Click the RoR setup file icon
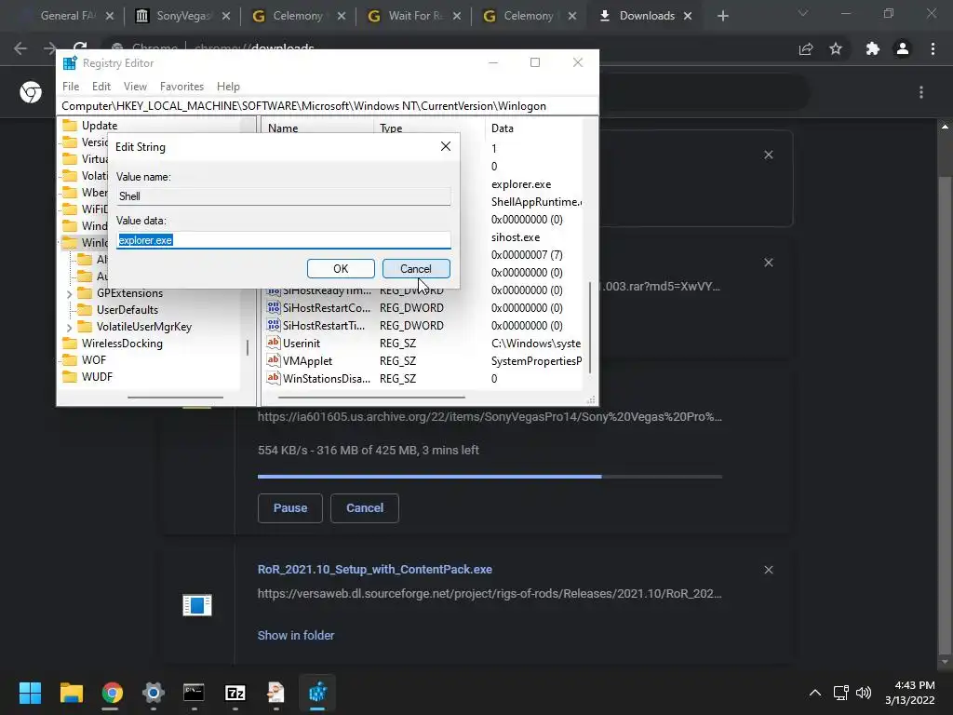 click(x=197, y=605)
